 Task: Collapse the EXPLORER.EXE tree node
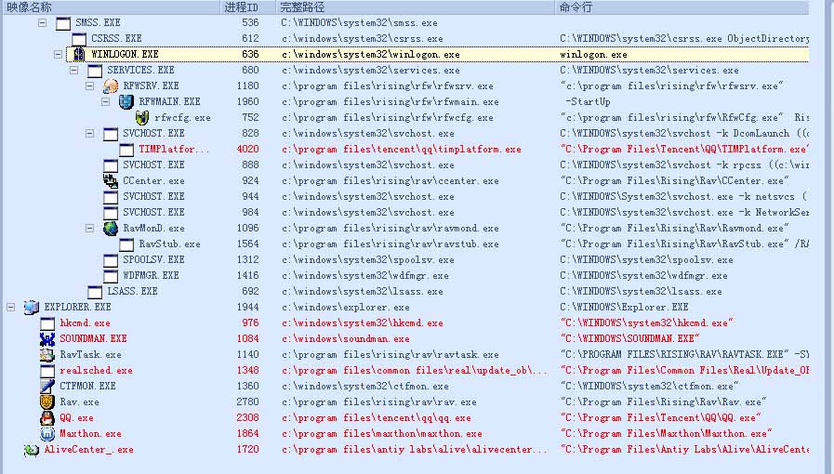pos(10,307)
